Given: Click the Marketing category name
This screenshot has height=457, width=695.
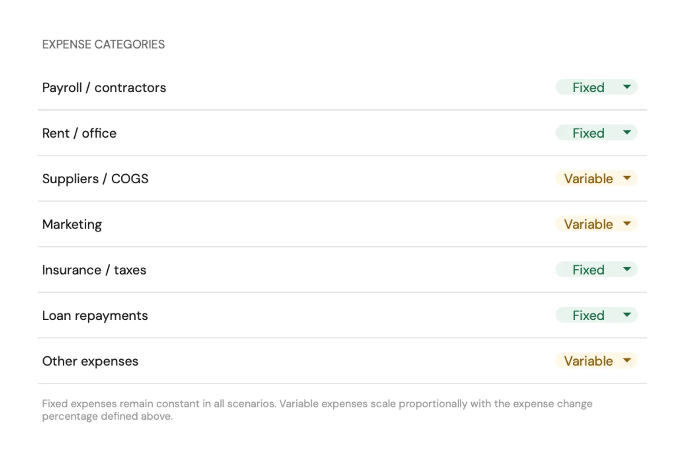Looking at the screenshot, I should [x=72, y=224].
